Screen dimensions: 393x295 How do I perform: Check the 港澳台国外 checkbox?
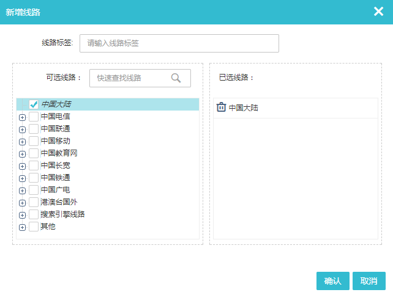tap(34, 202)
